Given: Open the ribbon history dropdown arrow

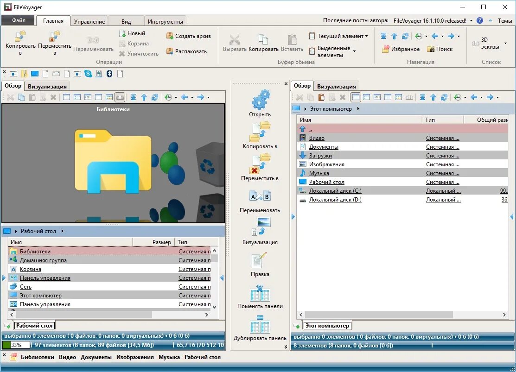Looking at the screenshot, I should click(x=426, y=36).
